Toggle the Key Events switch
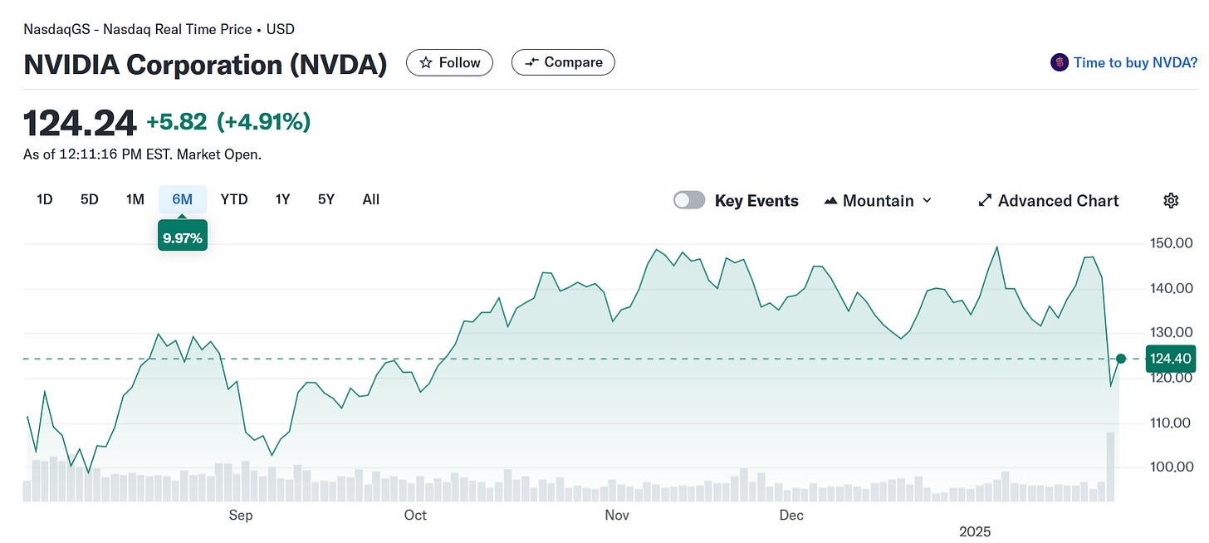1209x543 pixels. [x=689, y=200]
